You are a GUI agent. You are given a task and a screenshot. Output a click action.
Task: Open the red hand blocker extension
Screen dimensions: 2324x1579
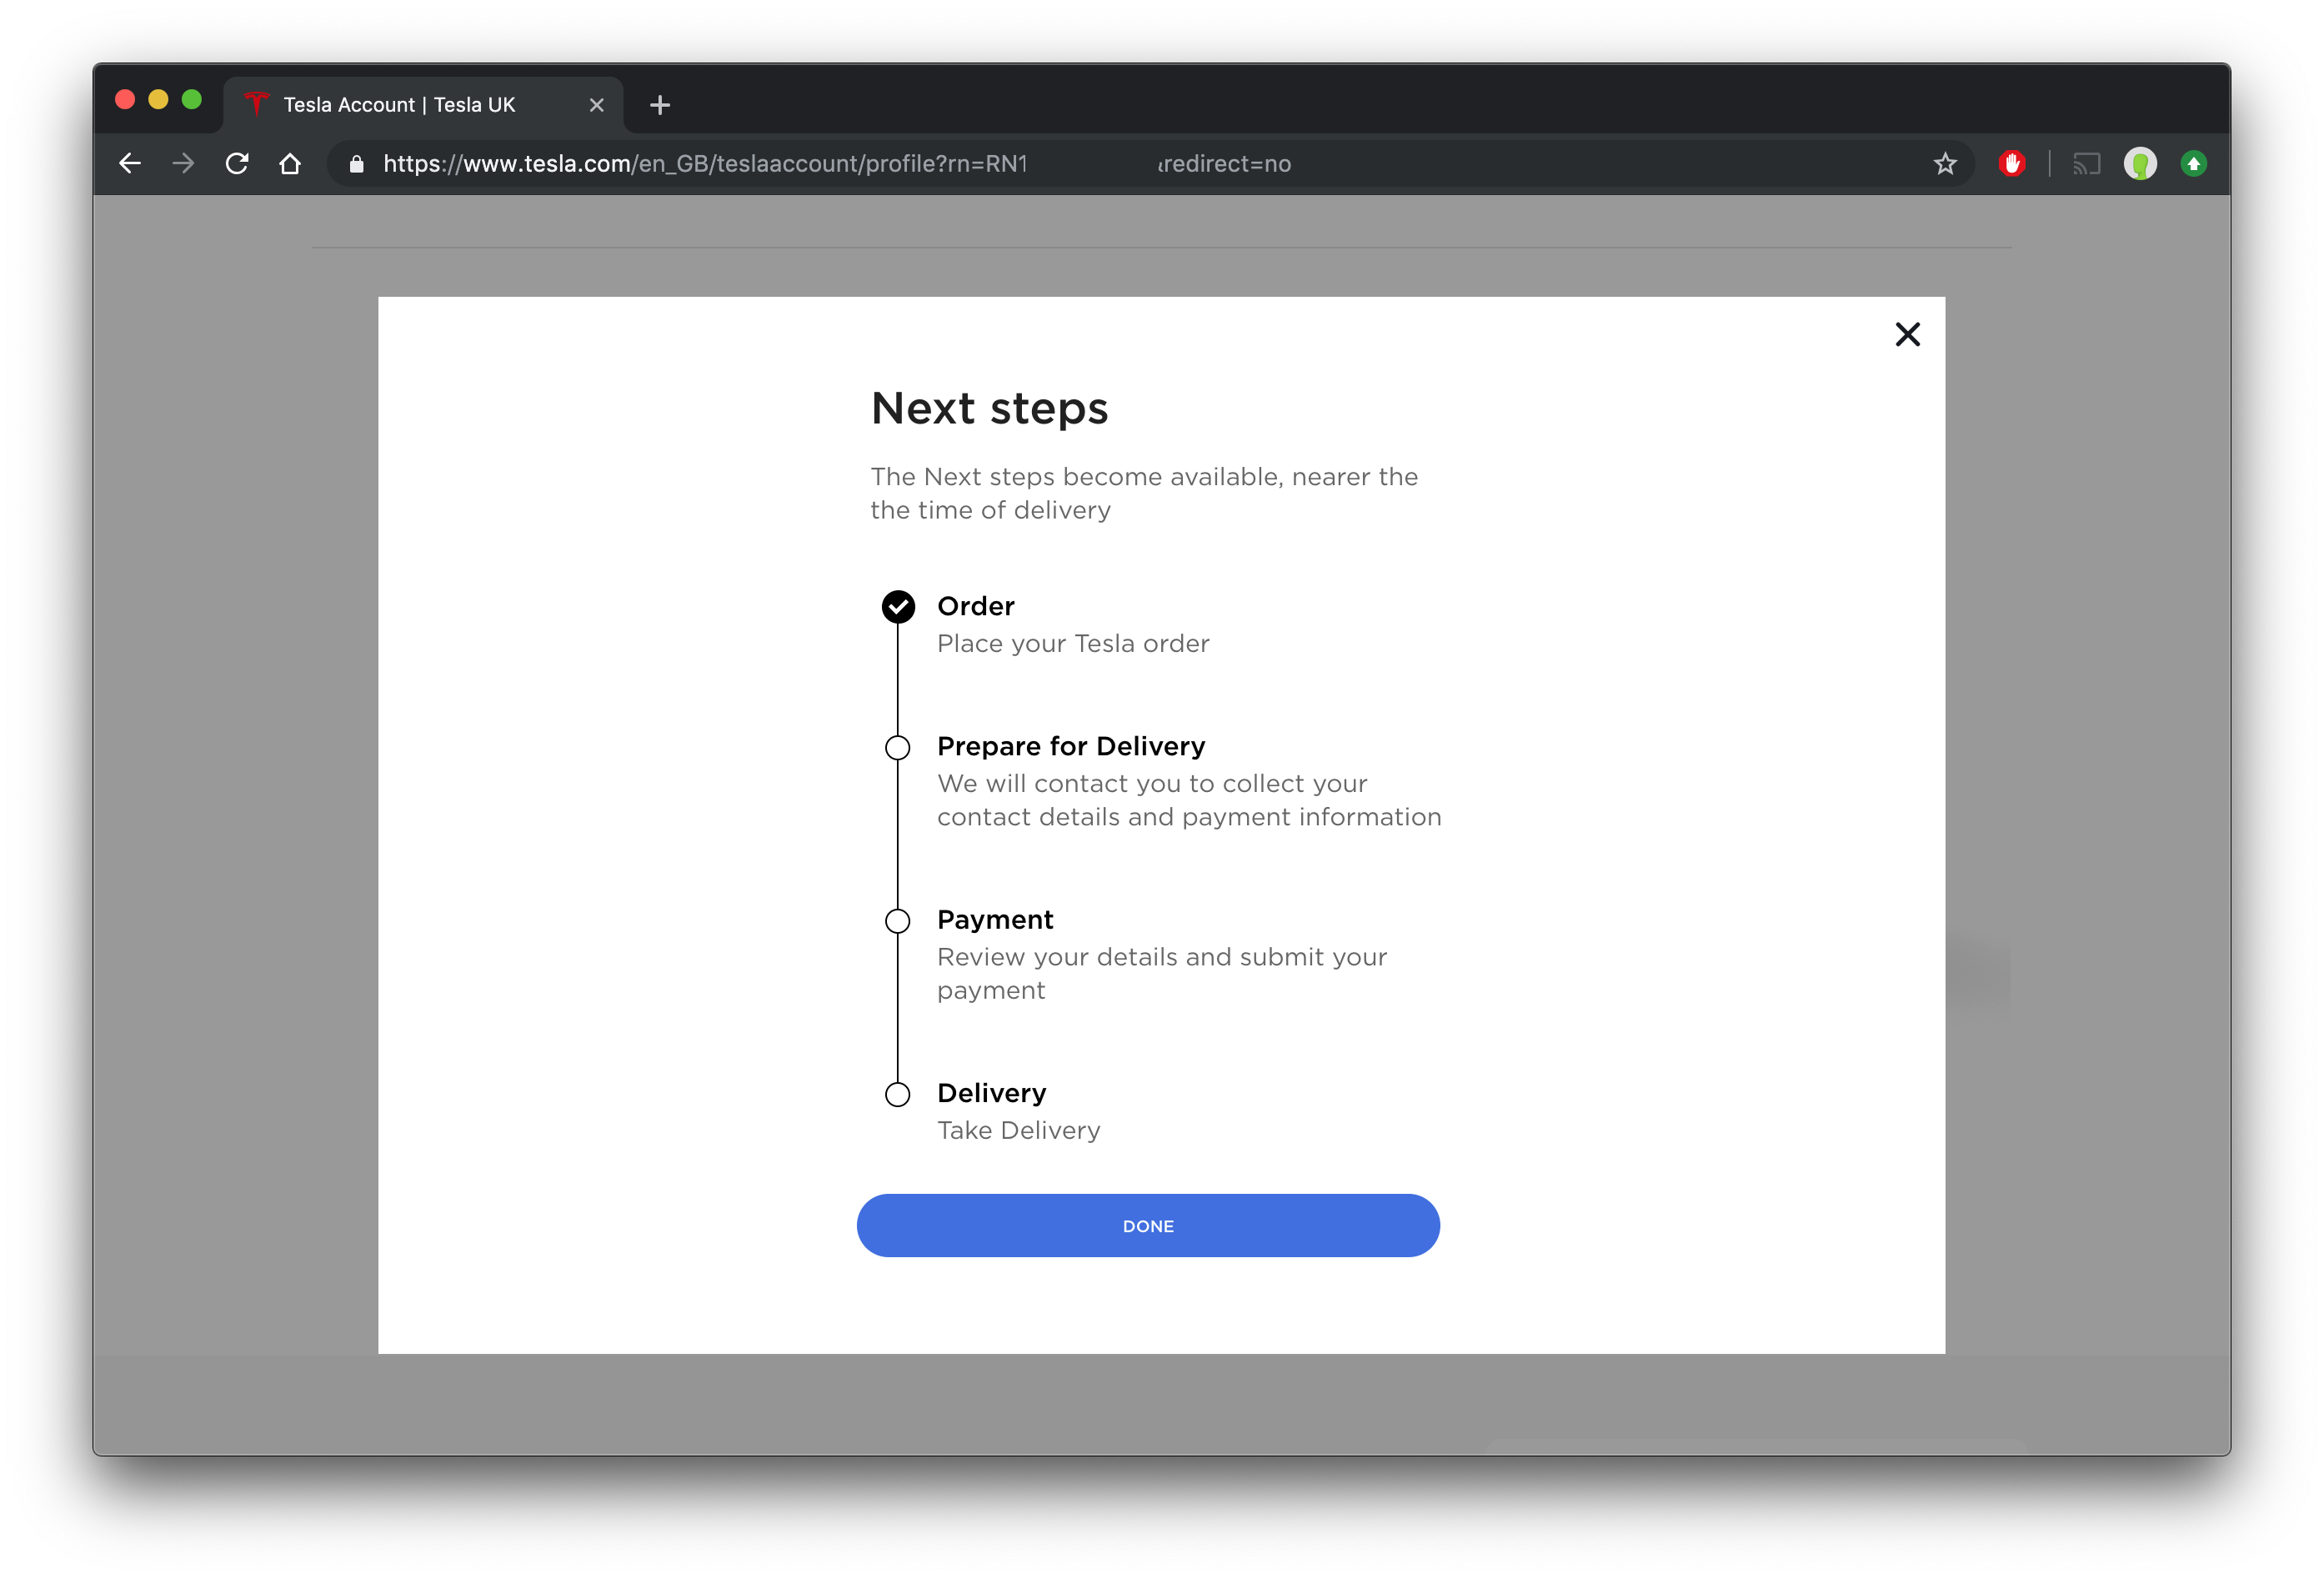click(x=2012, y=163)
